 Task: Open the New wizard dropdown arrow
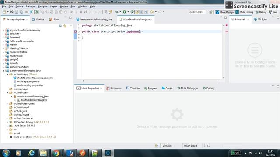tap(8, 12)
